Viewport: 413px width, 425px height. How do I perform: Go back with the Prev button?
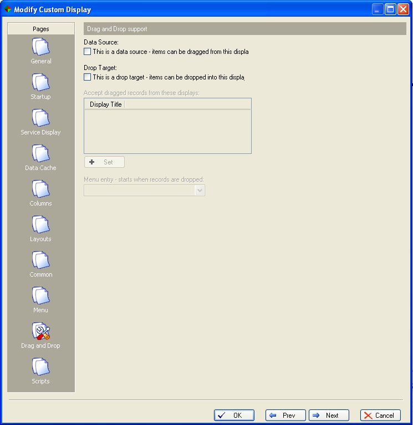pos(285,415)
